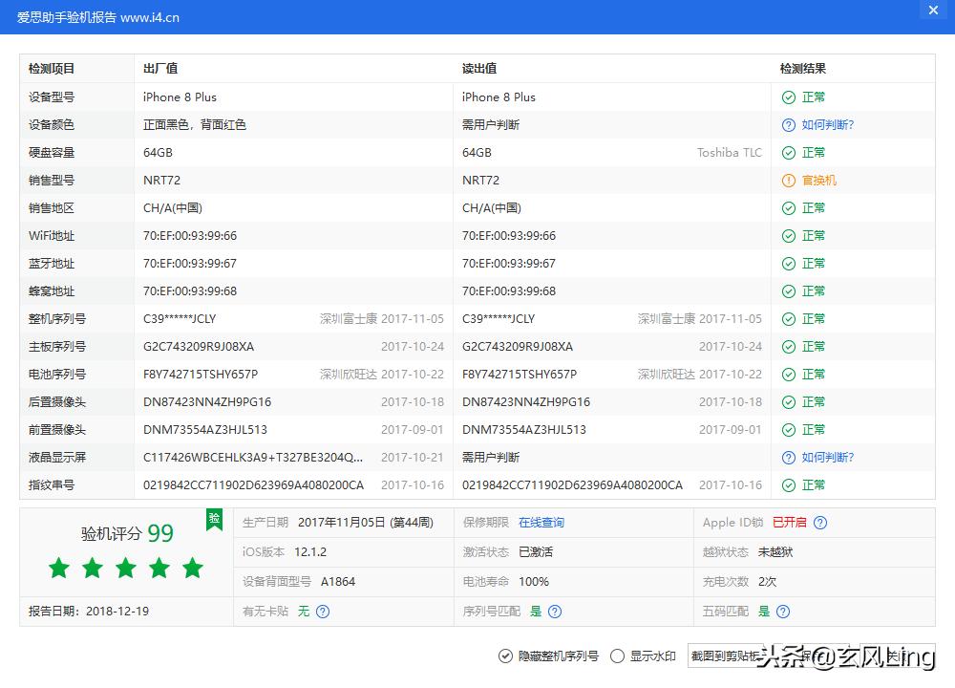Click the checkmark icon on the 指纹串号 row
The image size is (955, 688).
point(788,484)
